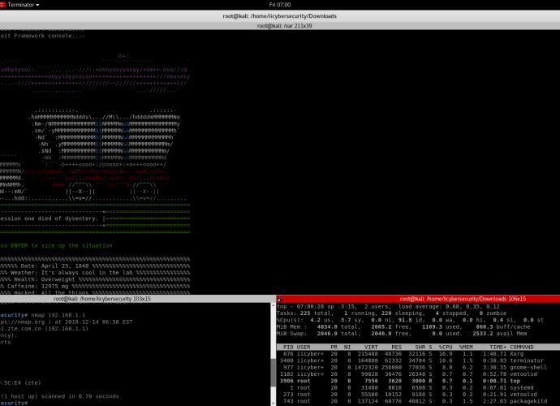Open the Terminator application menu
Viewport: 560px width, 406px height.
coord(23,5)
